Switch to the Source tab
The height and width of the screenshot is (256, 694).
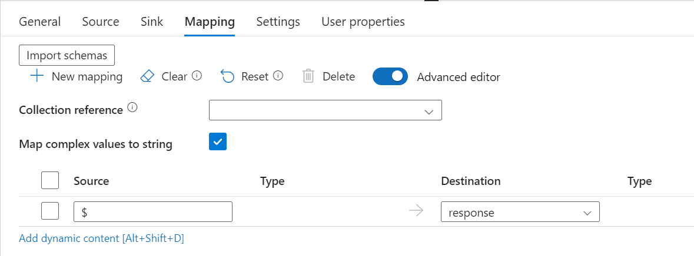(x=101, y=22)
